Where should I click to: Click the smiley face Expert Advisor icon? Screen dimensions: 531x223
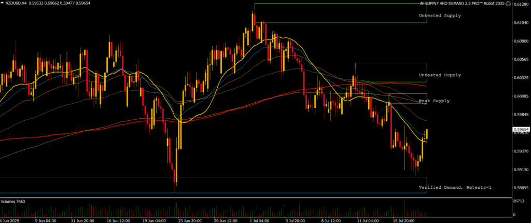[508, 4]
